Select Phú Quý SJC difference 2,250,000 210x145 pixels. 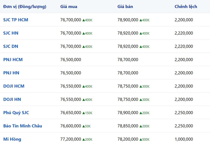click(x=184, y=113)
